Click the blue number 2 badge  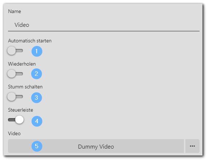click(x=36, y=74)
